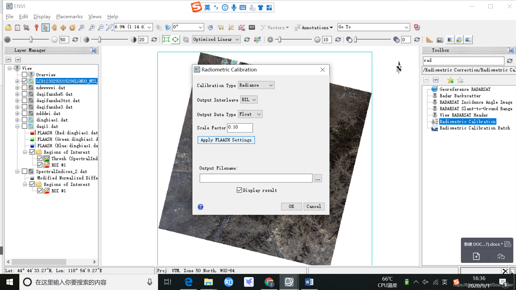Click OK to confirm radiometric calibration

[x=291, y=206]
